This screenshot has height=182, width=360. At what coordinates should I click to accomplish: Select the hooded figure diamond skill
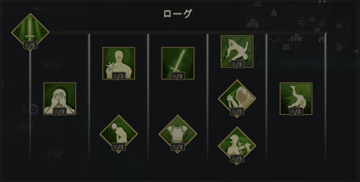[x=237, y=98]
